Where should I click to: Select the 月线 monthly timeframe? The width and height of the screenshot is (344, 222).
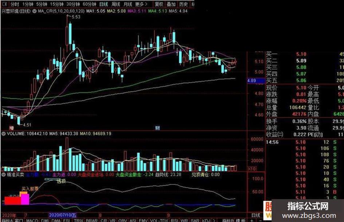tap(128, 4)
